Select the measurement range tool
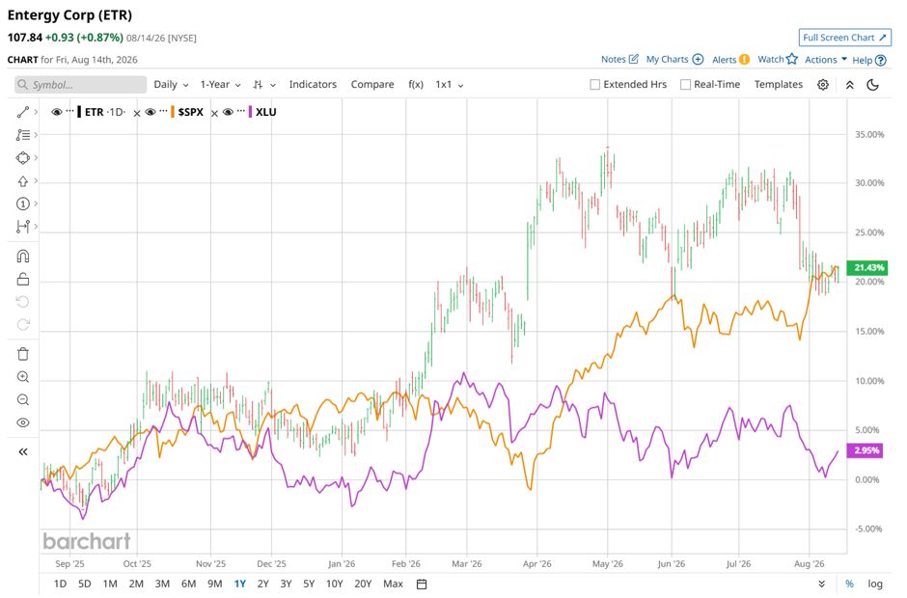The image size is (907, 598). pos(22,227)
